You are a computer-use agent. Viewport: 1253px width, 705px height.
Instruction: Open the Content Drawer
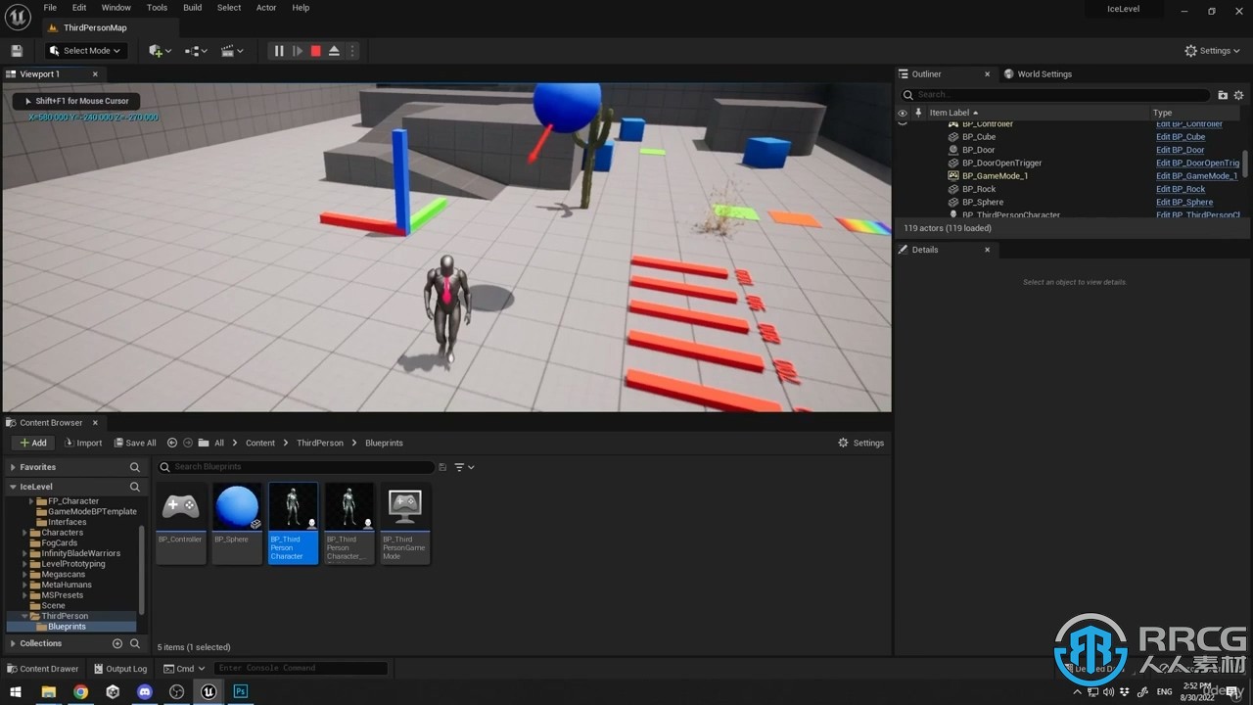(43, 669)
